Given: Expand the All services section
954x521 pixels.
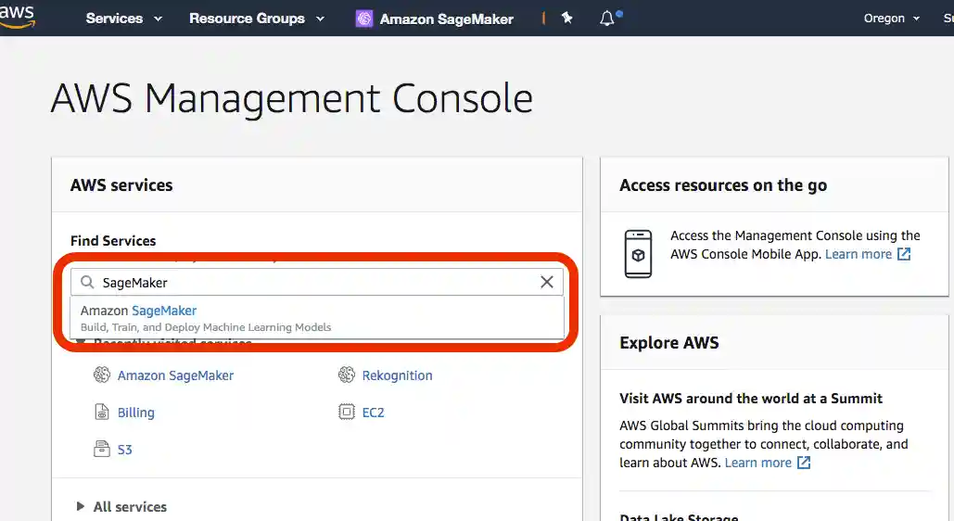Looking at the screenshot, I should [x=121, y=506].
